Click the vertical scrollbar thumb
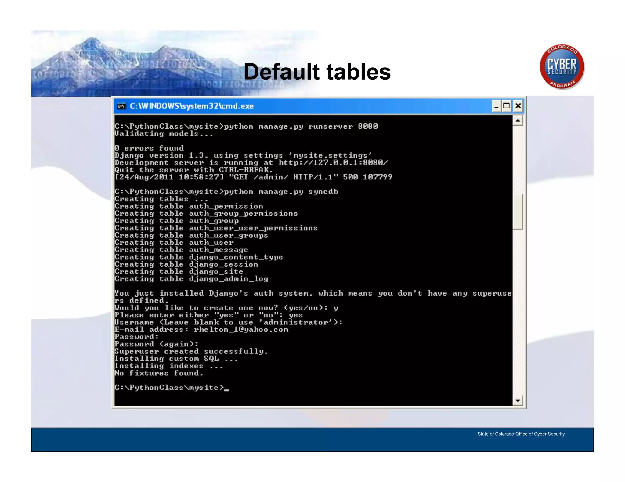 (x=518, y=212)
